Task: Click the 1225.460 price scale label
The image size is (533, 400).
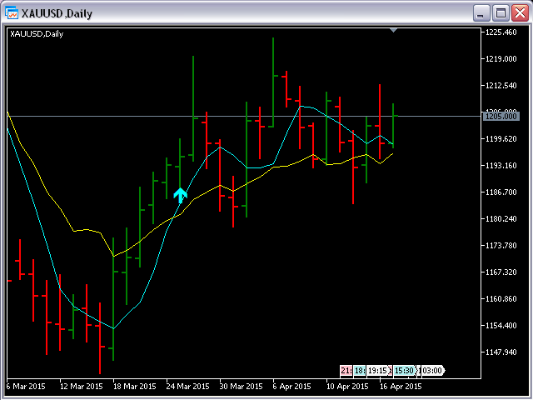Action: (501, 32)
